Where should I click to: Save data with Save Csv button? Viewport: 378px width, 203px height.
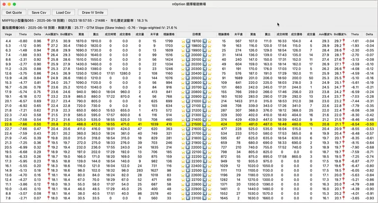39,12
